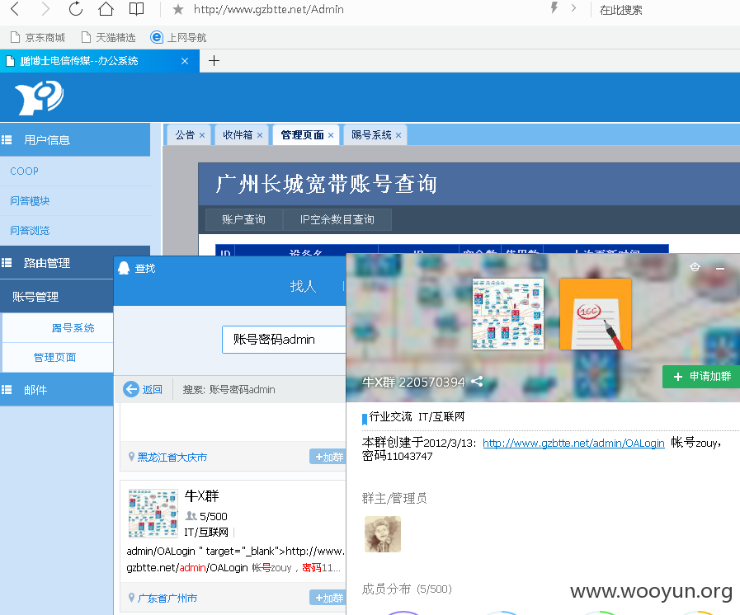Click the site logo in blue header
This screenshot has height=615, width=740.
39,97
